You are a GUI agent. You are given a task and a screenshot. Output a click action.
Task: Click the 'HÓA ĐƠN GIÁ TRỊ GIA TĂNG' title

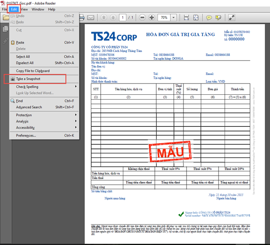180,35
